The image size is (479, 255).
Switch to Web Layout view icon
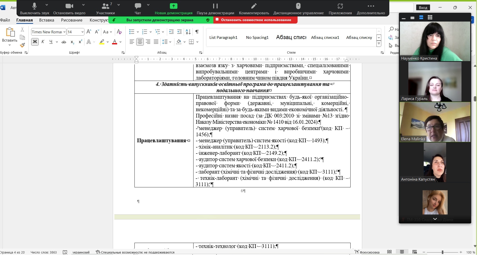coord(415,252)
